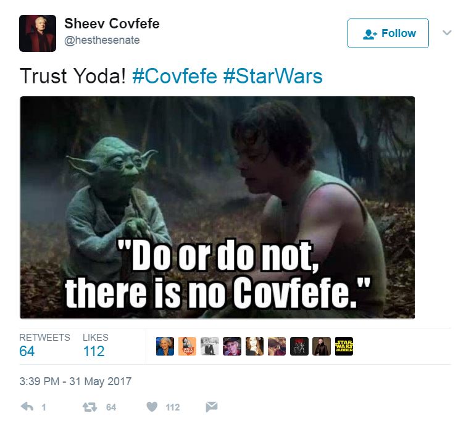The height and width of the screenshot is (421, 458).
Task: Open the dark red-lit liker avatar
Action: click(299, 346)
